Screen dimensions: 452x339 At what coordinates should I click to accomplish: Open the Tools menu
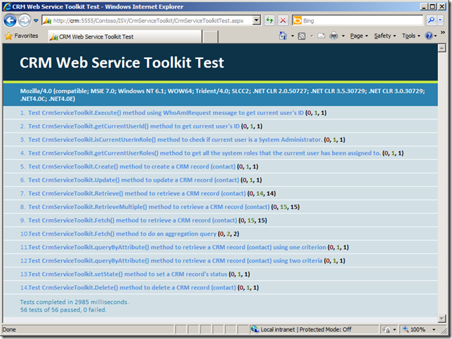click(x=411, y=36)
